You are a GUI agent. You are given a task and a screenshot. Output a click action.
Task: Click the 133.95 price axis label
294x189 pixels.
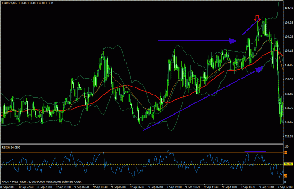(288, 79)
